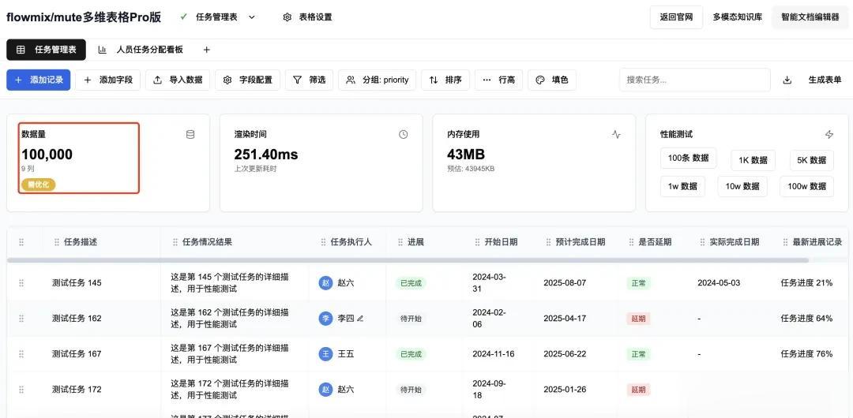The height and width of the screenshot is (418, 853).
Task: Click the plus icon to add a new view tab
Action: [207, 50]
